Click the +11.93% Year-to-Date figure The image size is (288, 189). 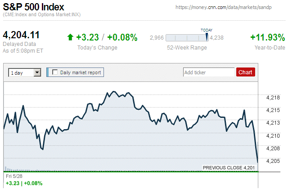tap(268, 37)
